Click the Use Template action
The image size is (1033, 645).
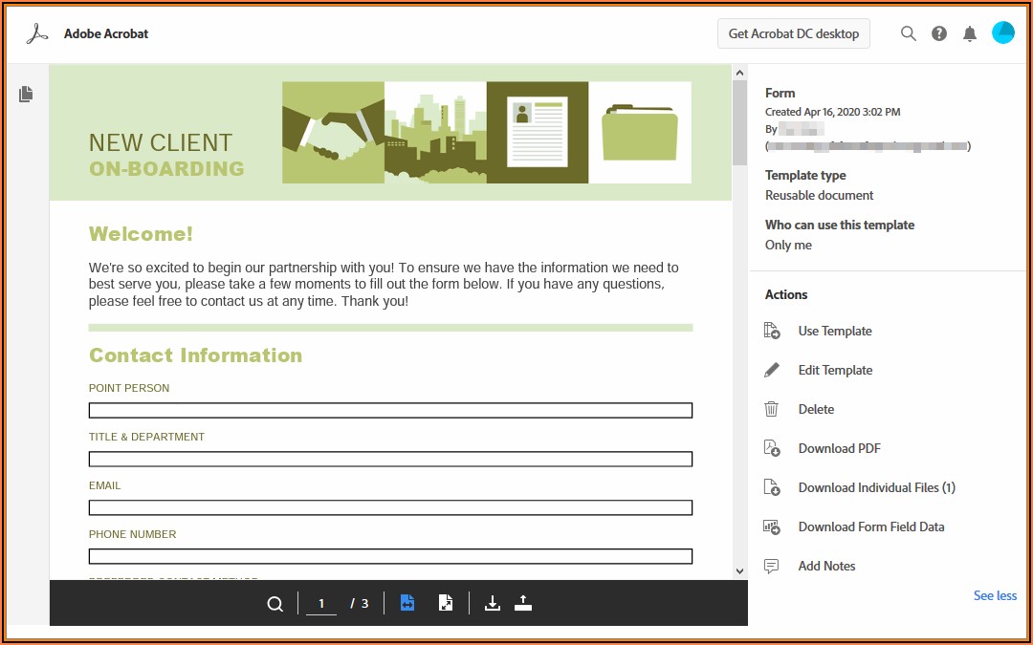coord(834,331)
